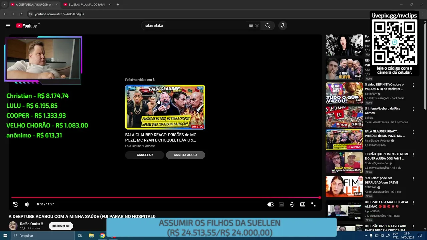This screenshot has width=427, height=240.
Task: Open options menu for Rica Games video
Action: (x=413, y=109)
